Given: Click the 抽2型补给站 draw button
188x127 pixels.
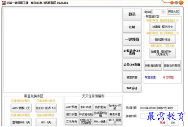Looking at the screenshot, I should 163,40.
